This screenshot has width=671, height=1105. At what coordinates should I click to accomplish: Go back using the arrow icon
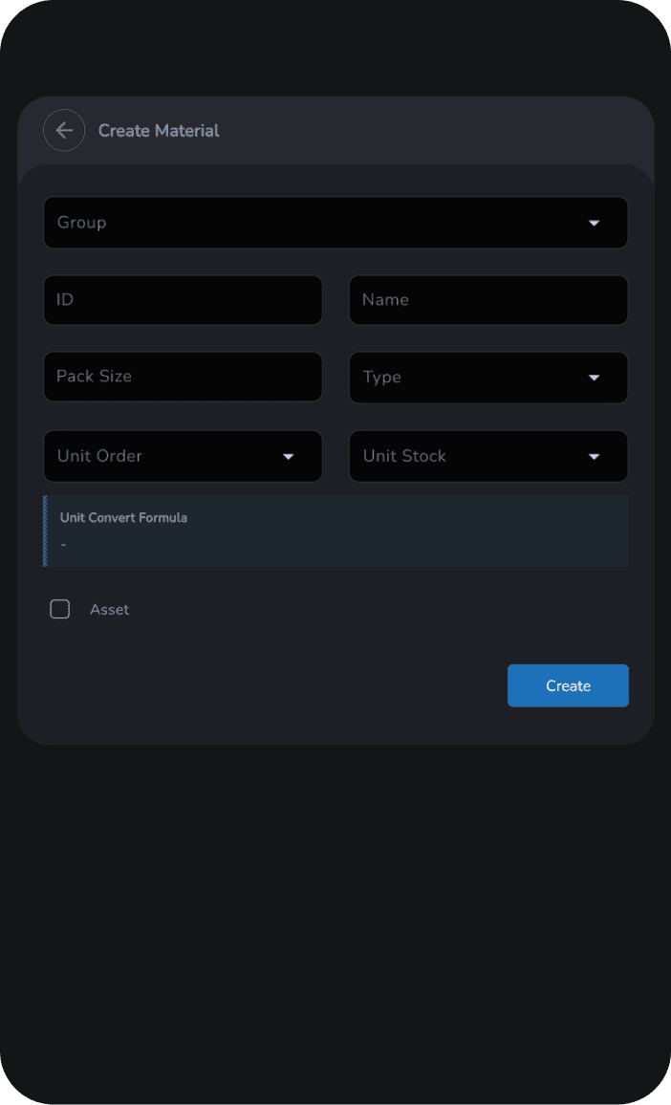(64, 131)
